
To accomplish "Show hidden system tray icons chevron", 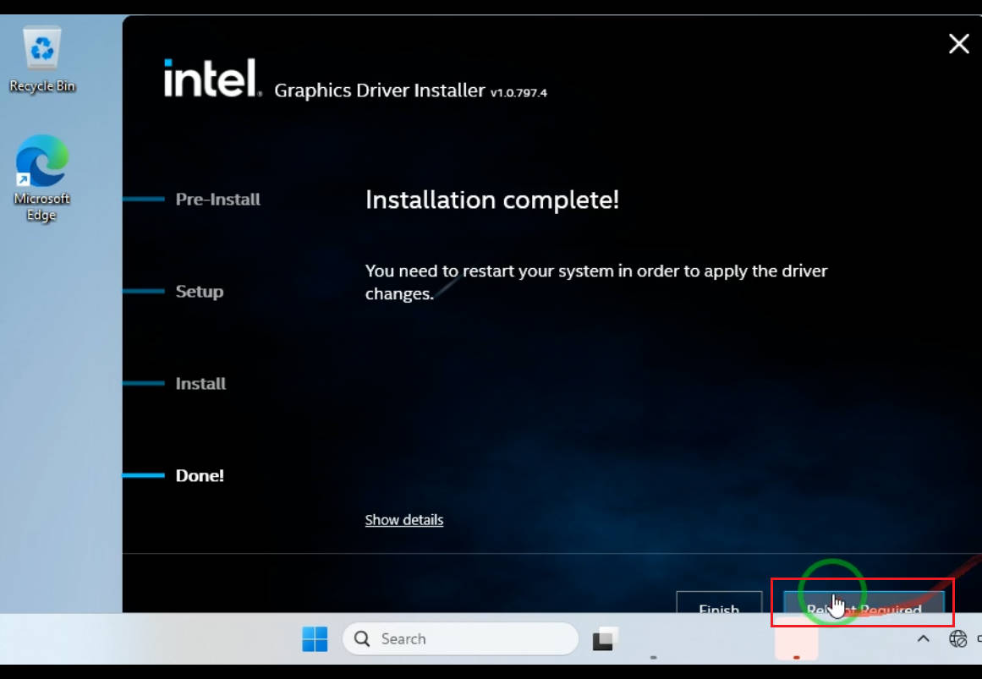I will [924, 639].
